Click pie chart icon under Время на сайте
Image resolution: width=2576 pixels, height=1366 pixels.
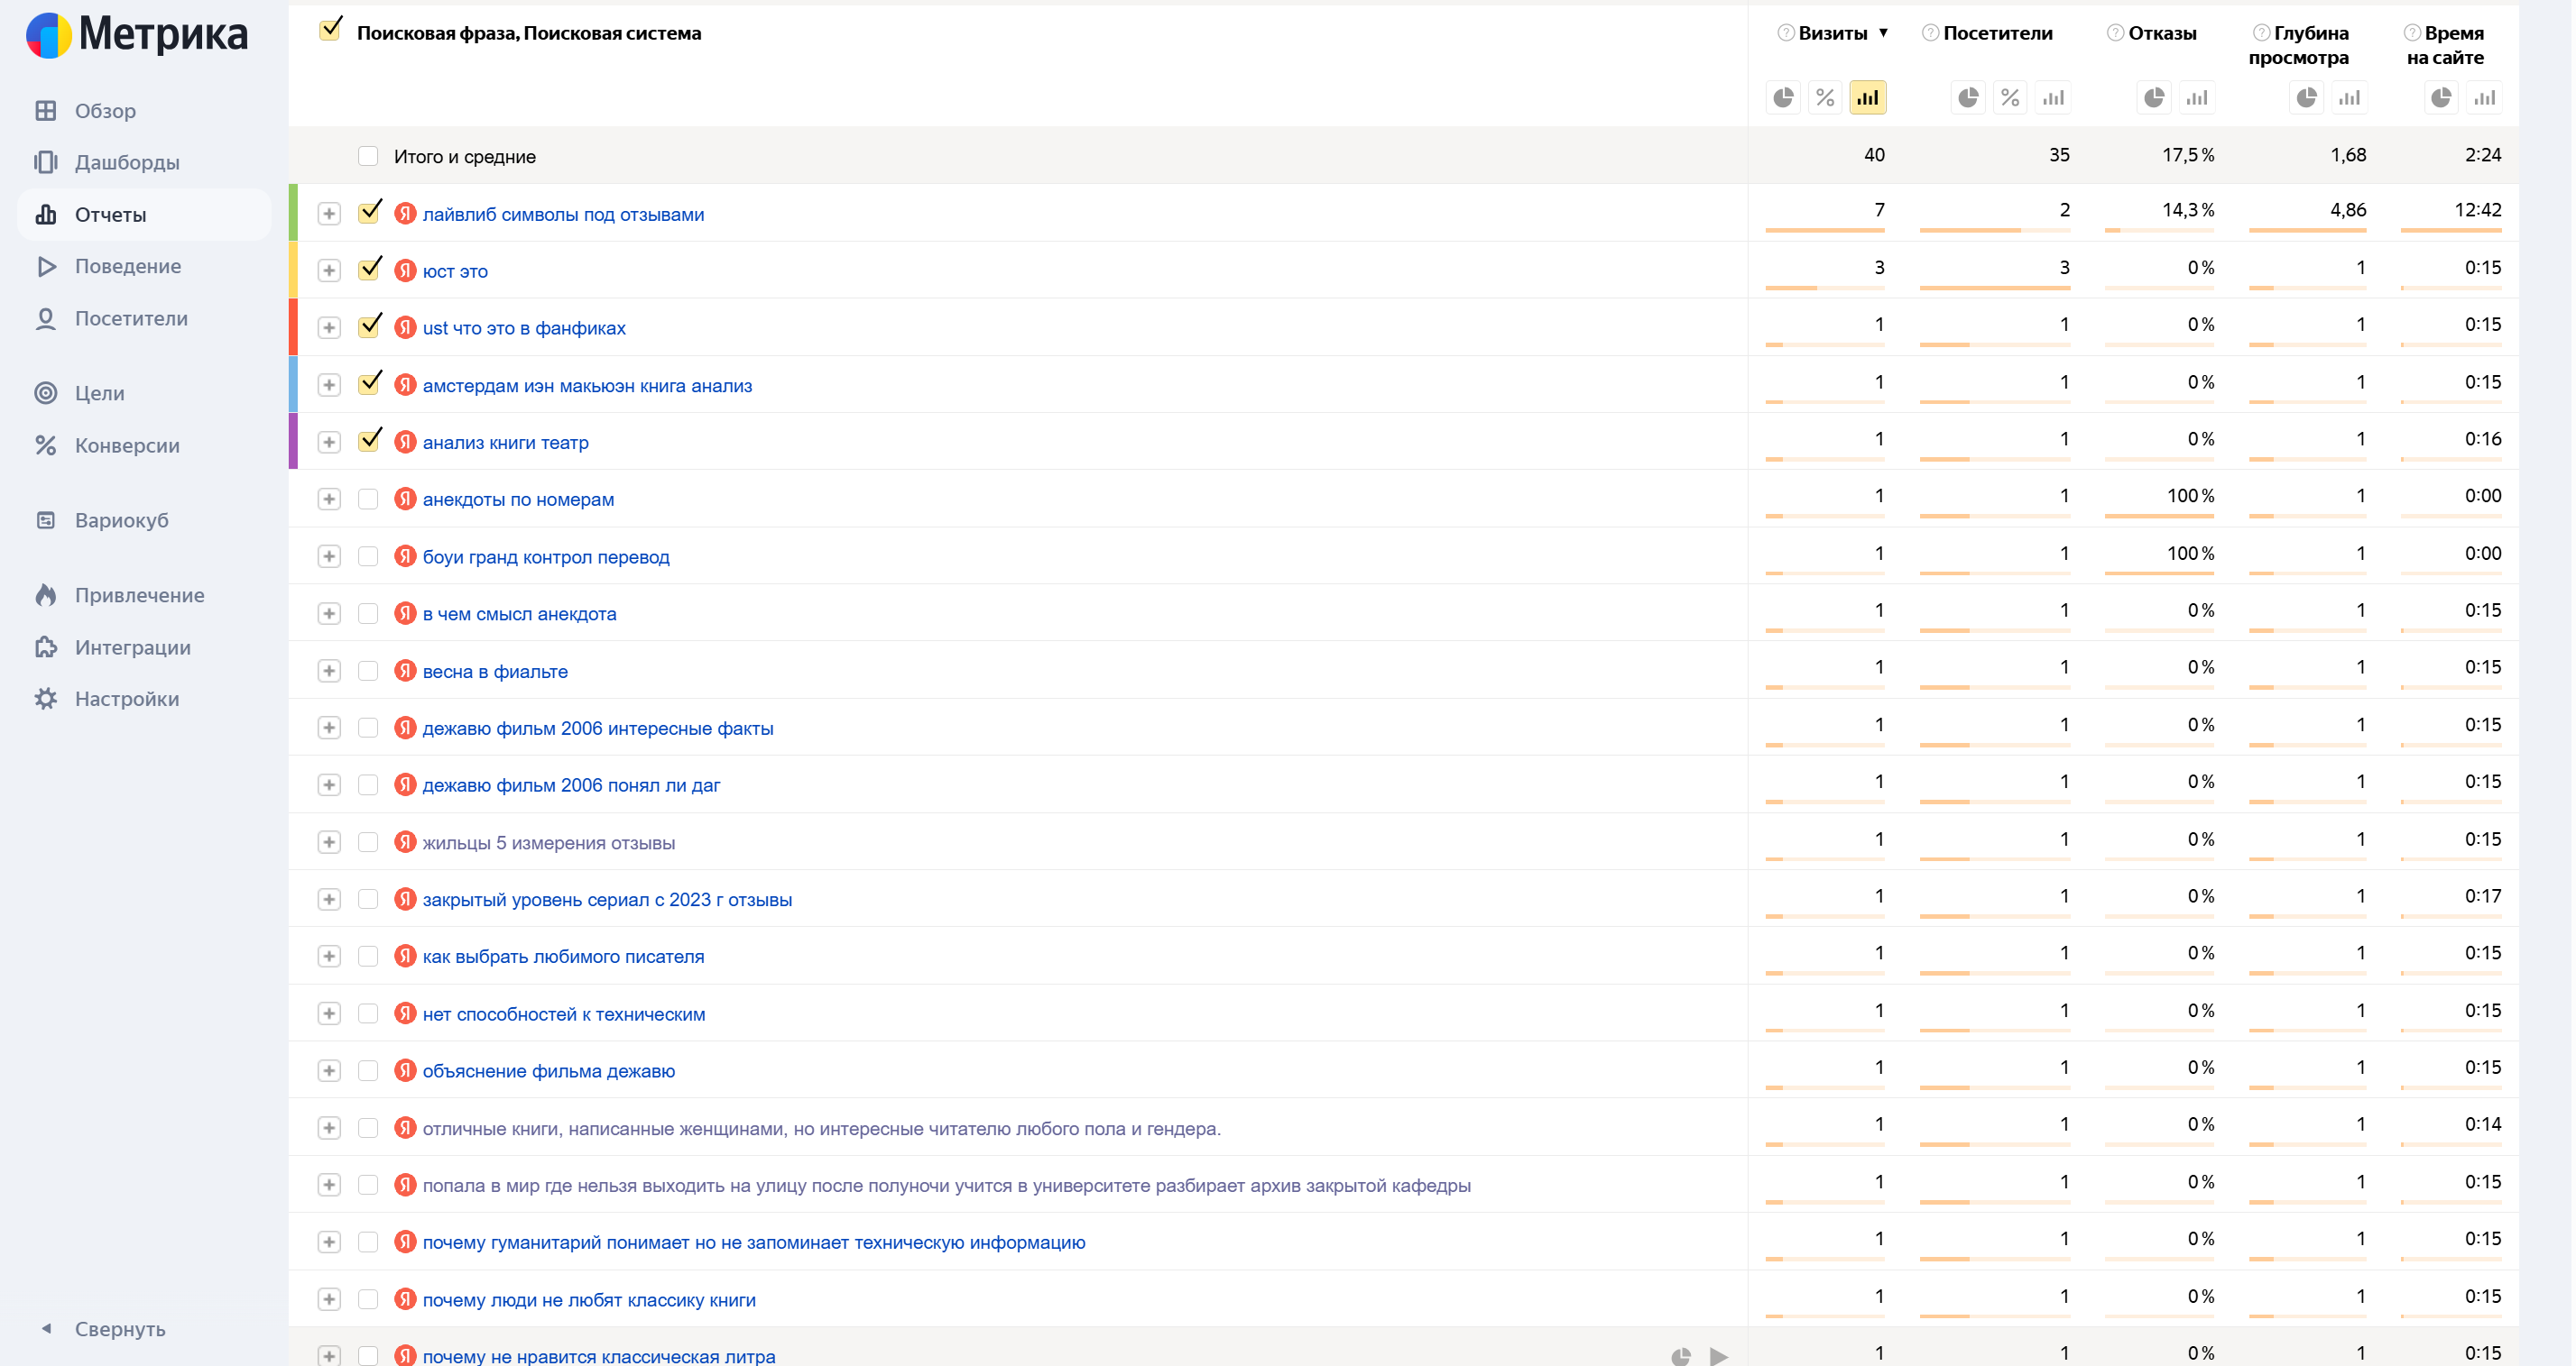tap(2441, 98)
